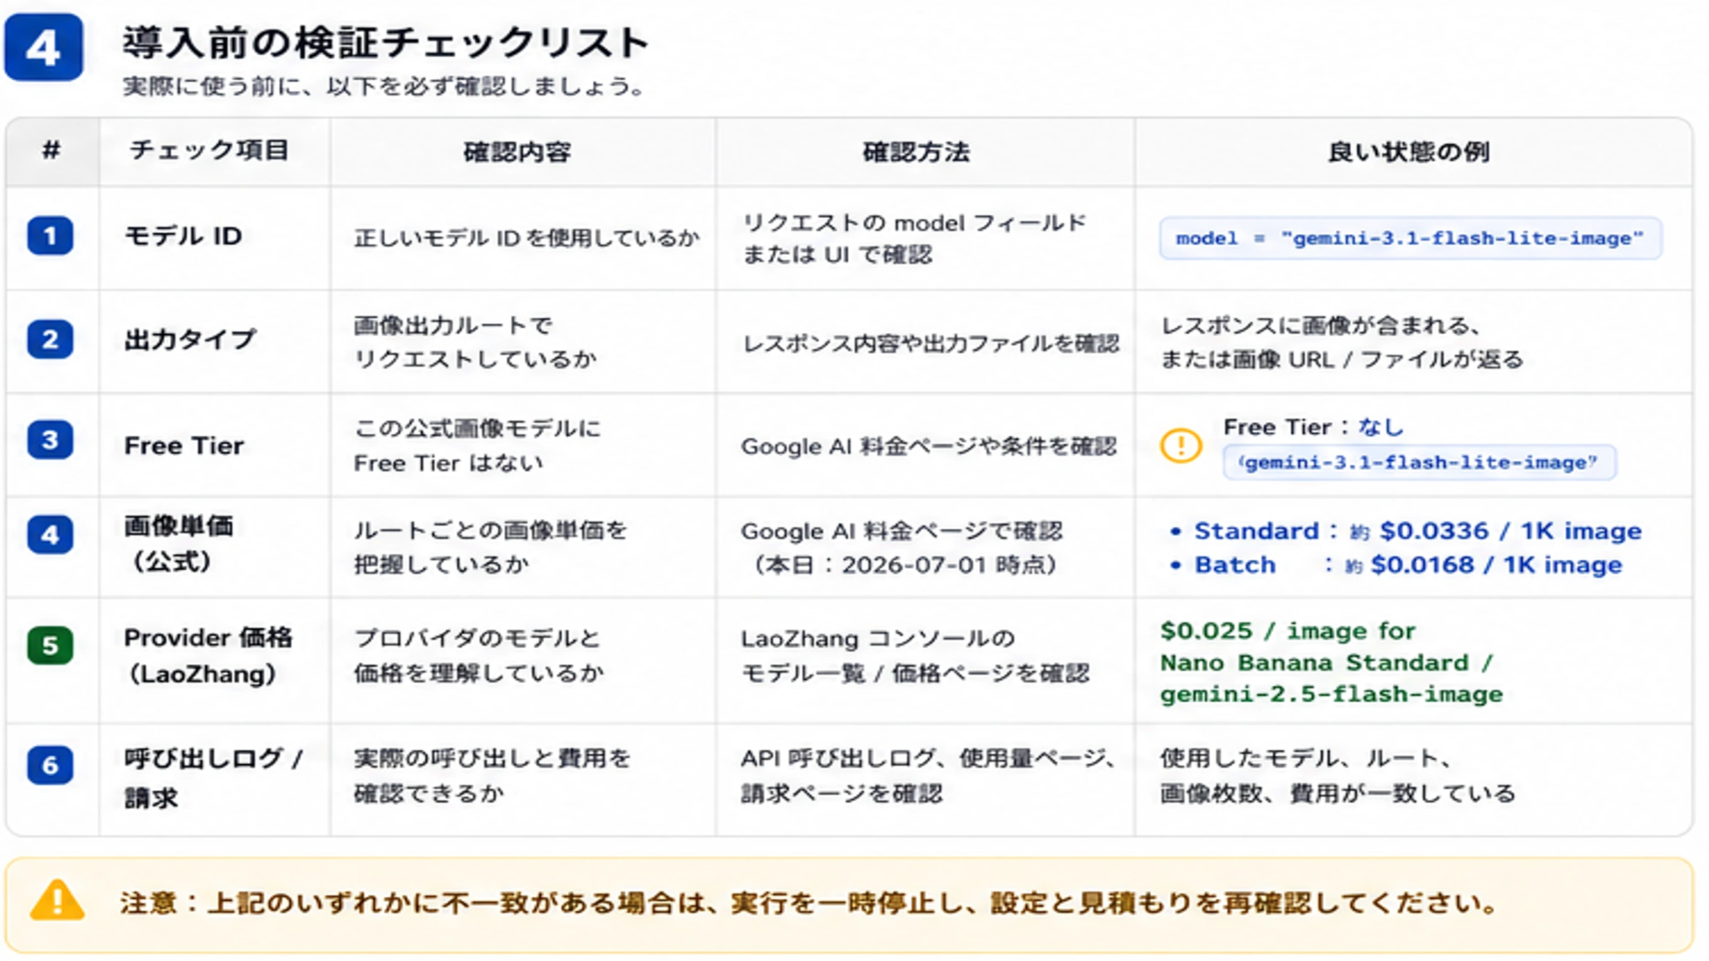Click the text 画像出力ルートで リクエストしているか
This screenshot has width=1709, height=961.
tap(475, 342)
